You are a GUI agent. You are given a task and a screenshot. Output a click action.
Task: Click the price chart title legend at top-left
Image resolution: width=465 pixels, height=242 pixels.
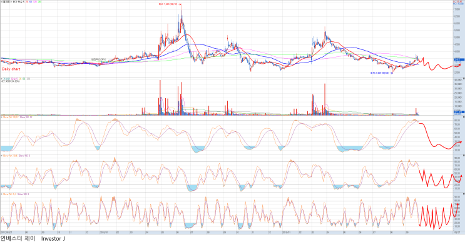coord(13,2)
